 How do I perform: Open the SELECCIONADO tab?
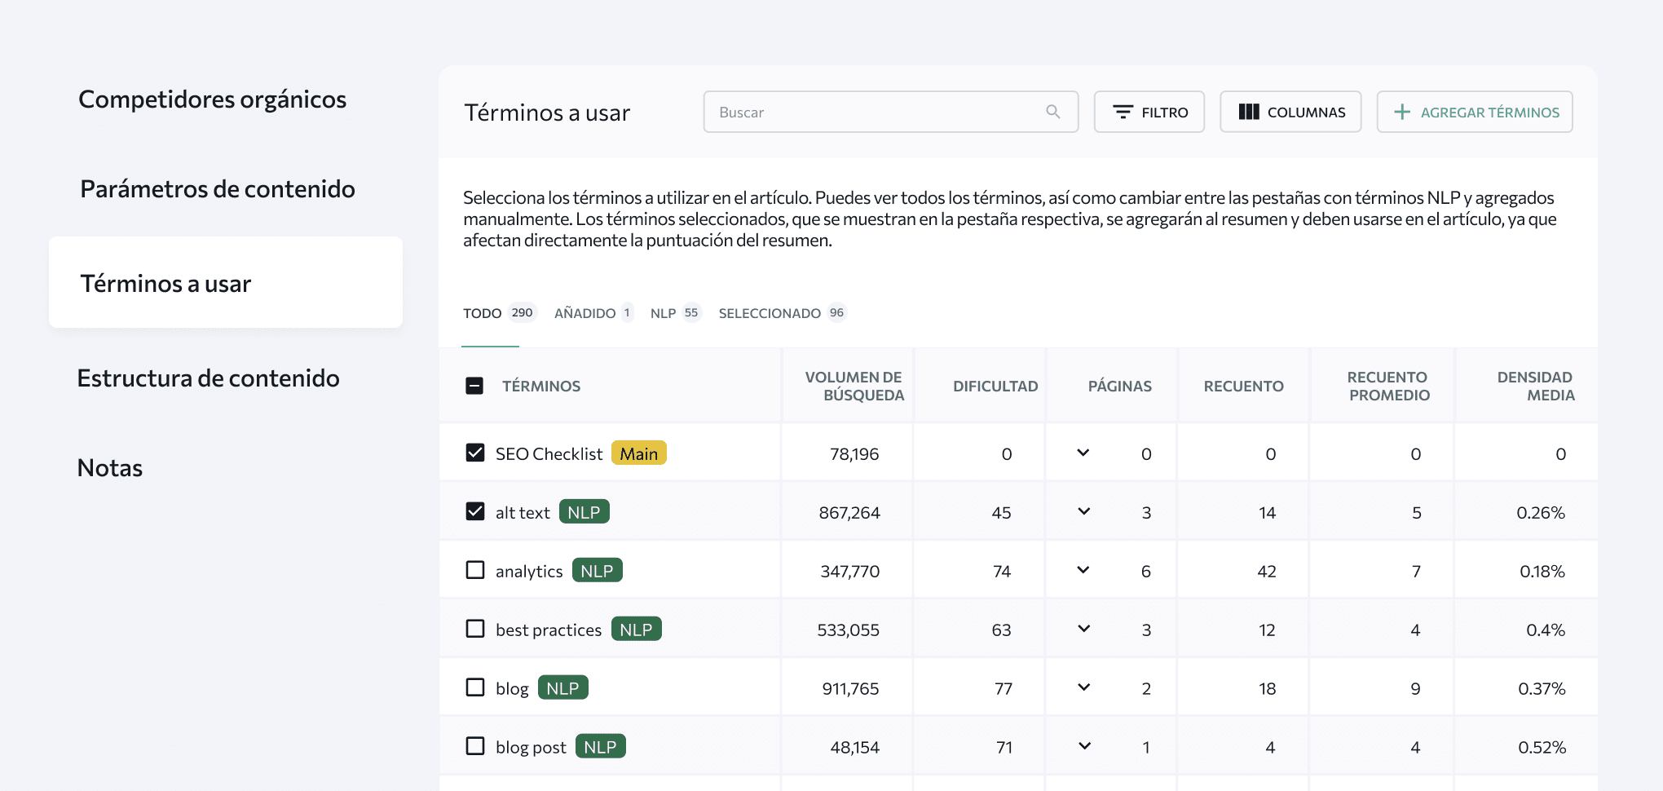click(770, 312)
